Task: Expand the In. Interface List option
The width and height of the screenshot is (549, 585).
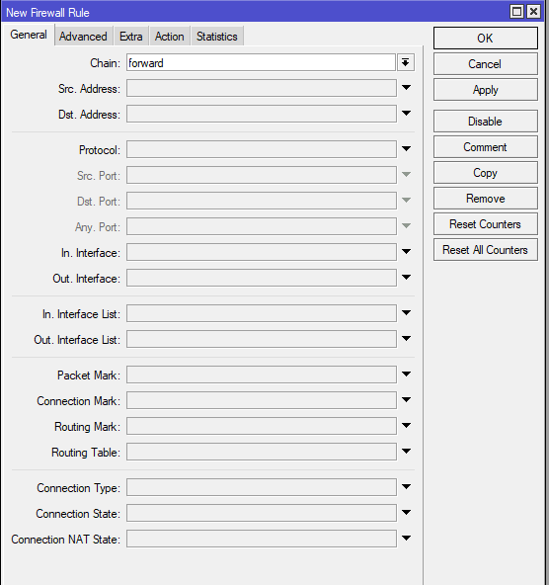Action: (406, 313)
